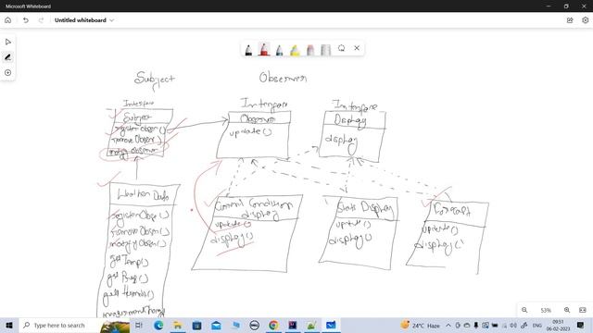Viewport: 593px width, 333px height.
Task: Focus the Type here to search box
Action: click(74, 325)
